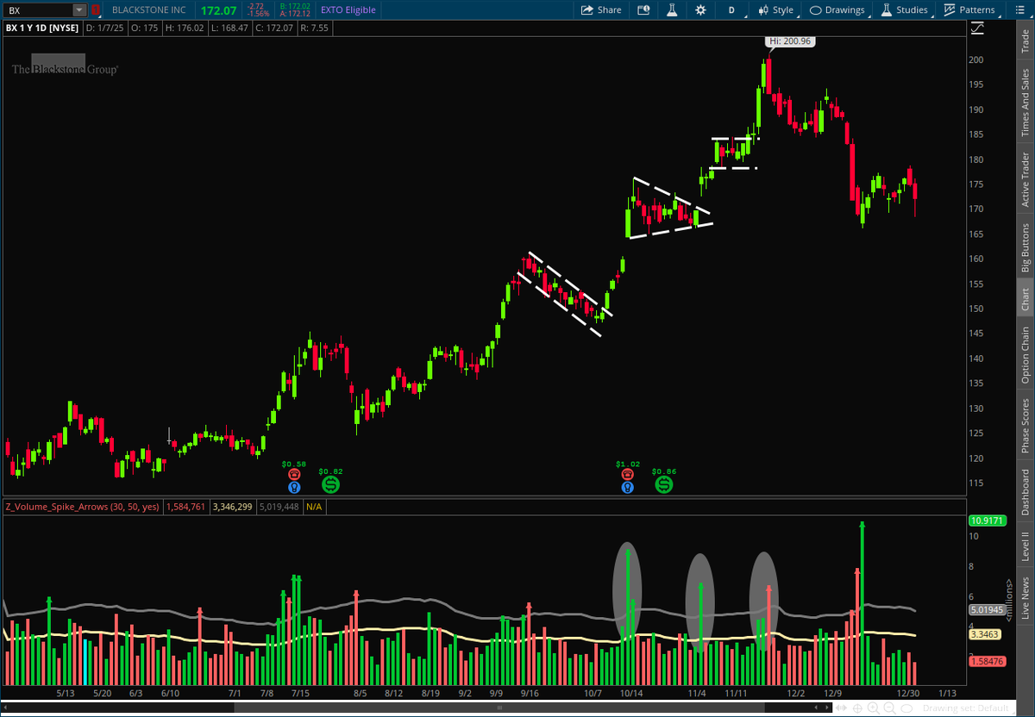
Task: Click the blue earnings lightbulb icon near 7/8
Action: click(x=294, y=487)
